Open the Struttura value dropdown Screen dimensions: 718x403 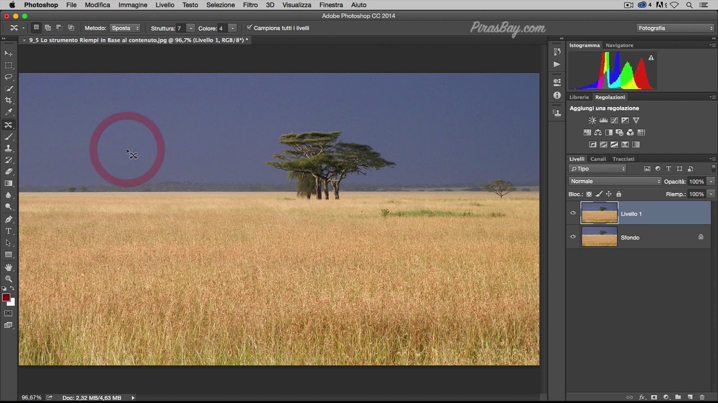coord(191,28)
